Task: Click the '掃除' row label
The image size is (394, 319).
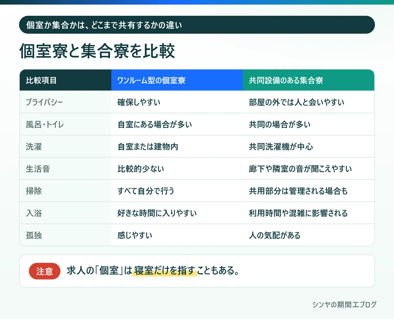Action: [x=65, y=191]
